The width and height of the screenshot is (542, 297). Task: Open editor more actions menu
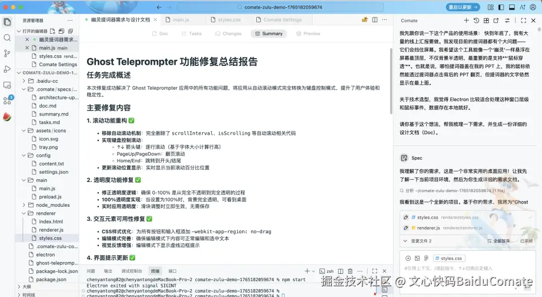pyautogui.click(x=384, y=20)
